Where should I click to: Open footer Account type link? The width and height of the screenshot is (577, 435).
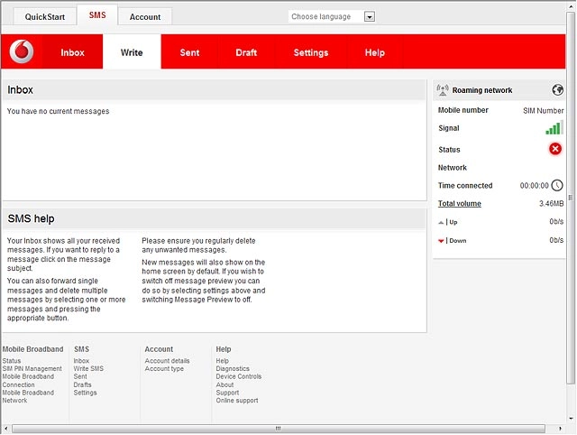[x=164, y=368]
